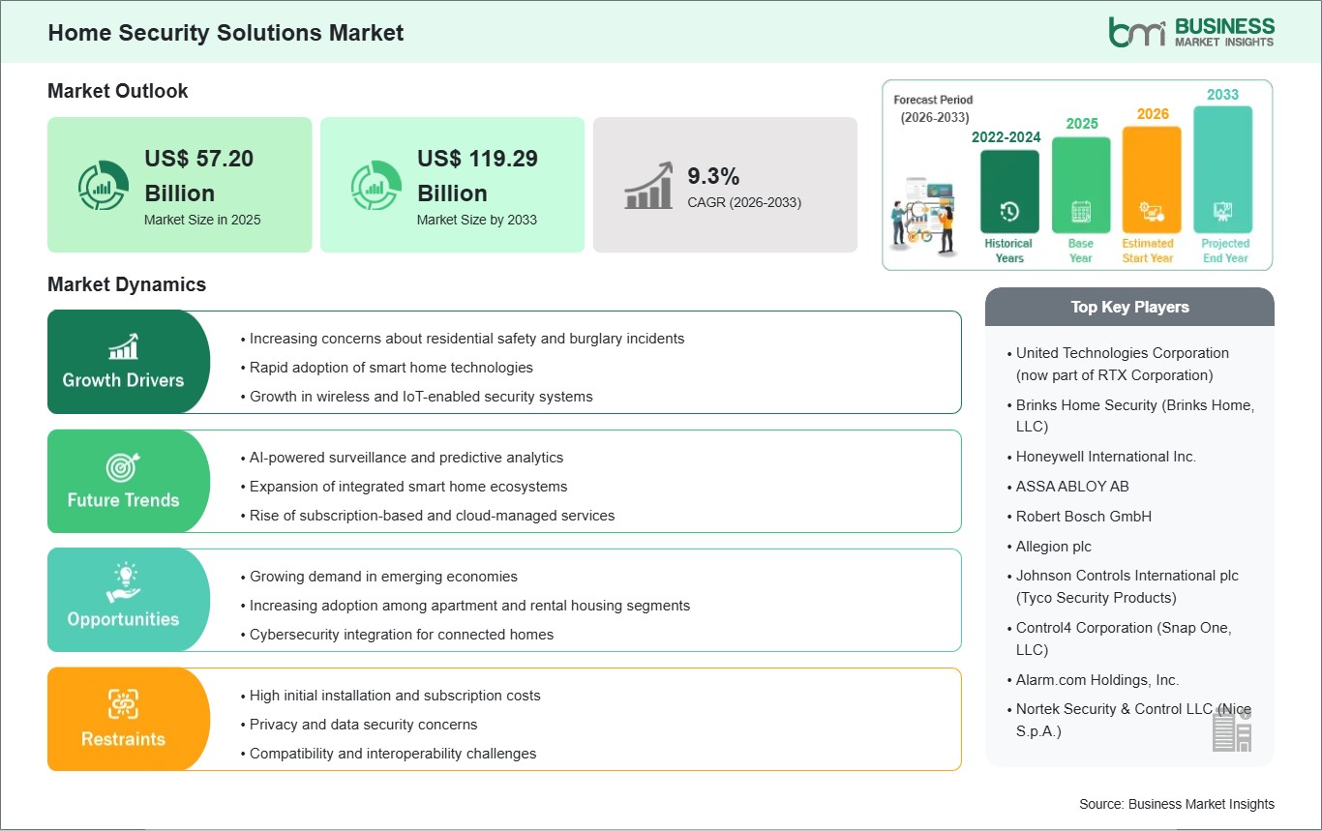
Task: Click the CAGR (2026-2033) card
Action: pyautogui.click(x=725, y=185)
